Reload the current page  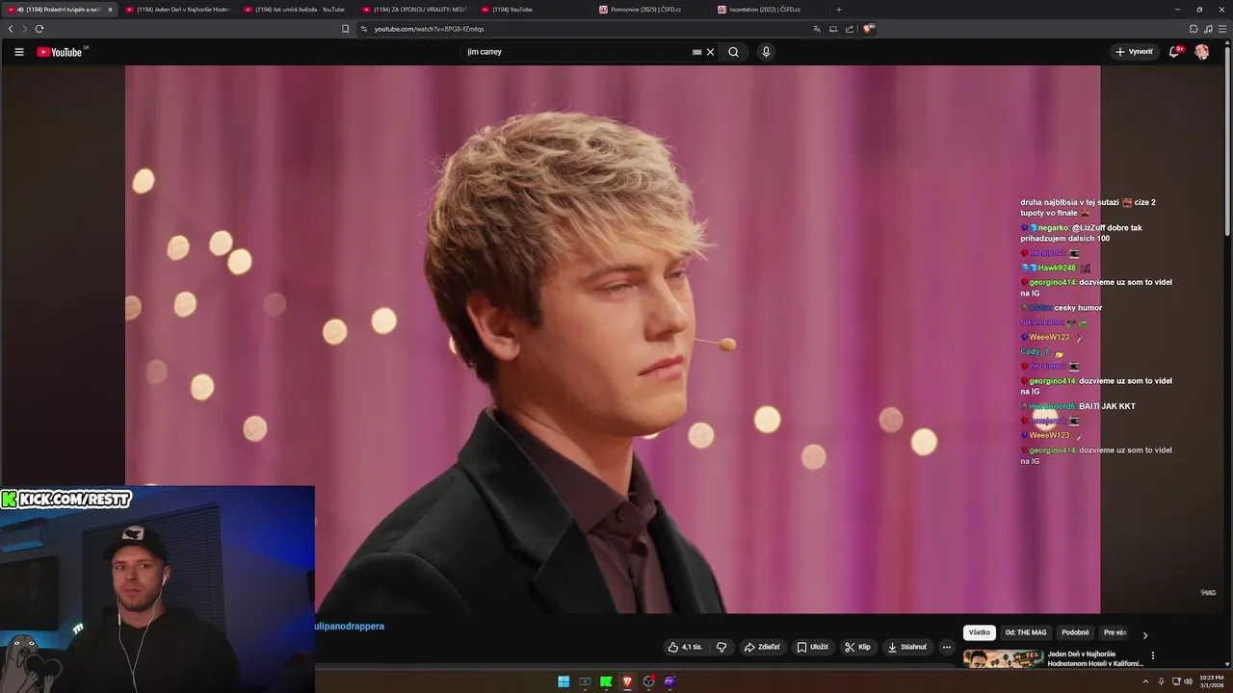pyautogui.click(x=39, y=29)
